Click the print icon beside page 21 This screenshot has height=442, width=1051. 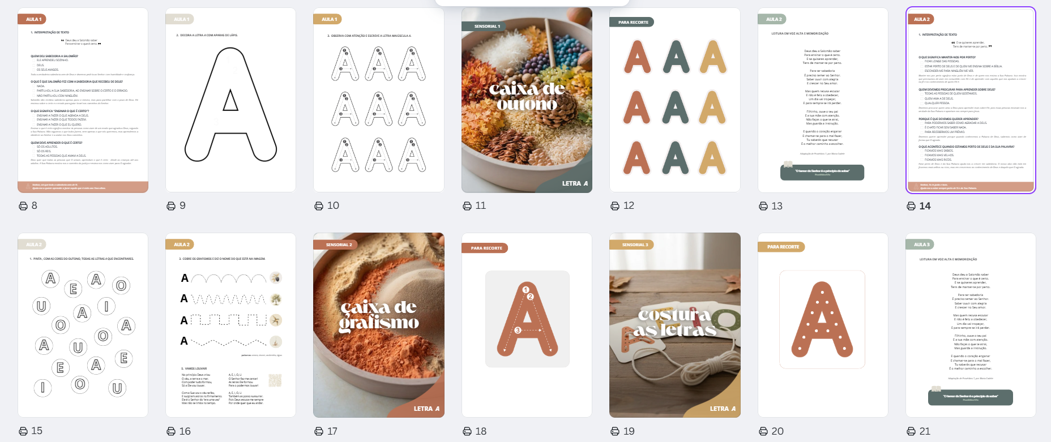tap(911, 431)
